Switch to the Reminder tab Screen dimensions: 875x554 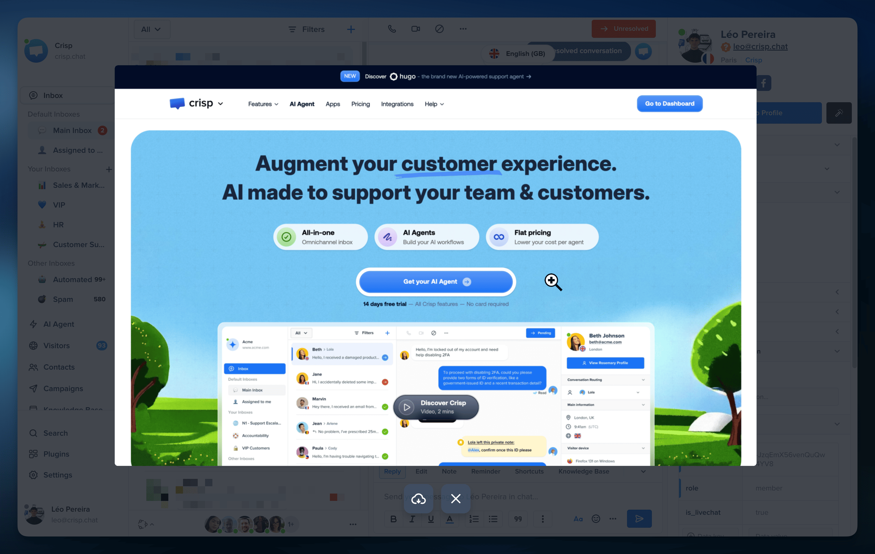pyautogui.click(x=486, y=471)
